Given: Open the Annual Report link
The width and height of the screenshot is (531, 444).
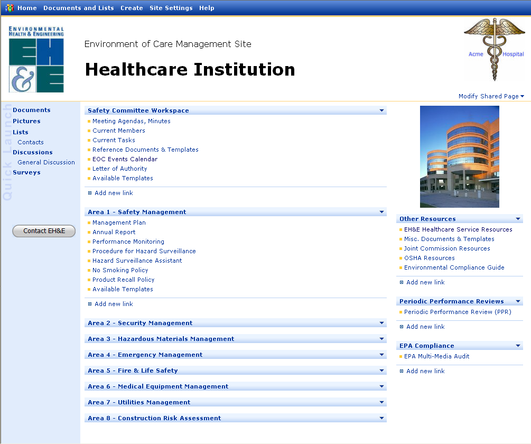Looking at the screenshot, I should click(114, 233).
